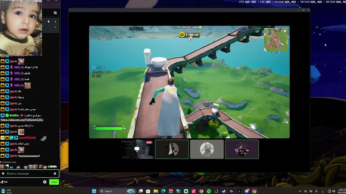Launch Microsoft Edge from the taskbar

[x=163, y=191]
